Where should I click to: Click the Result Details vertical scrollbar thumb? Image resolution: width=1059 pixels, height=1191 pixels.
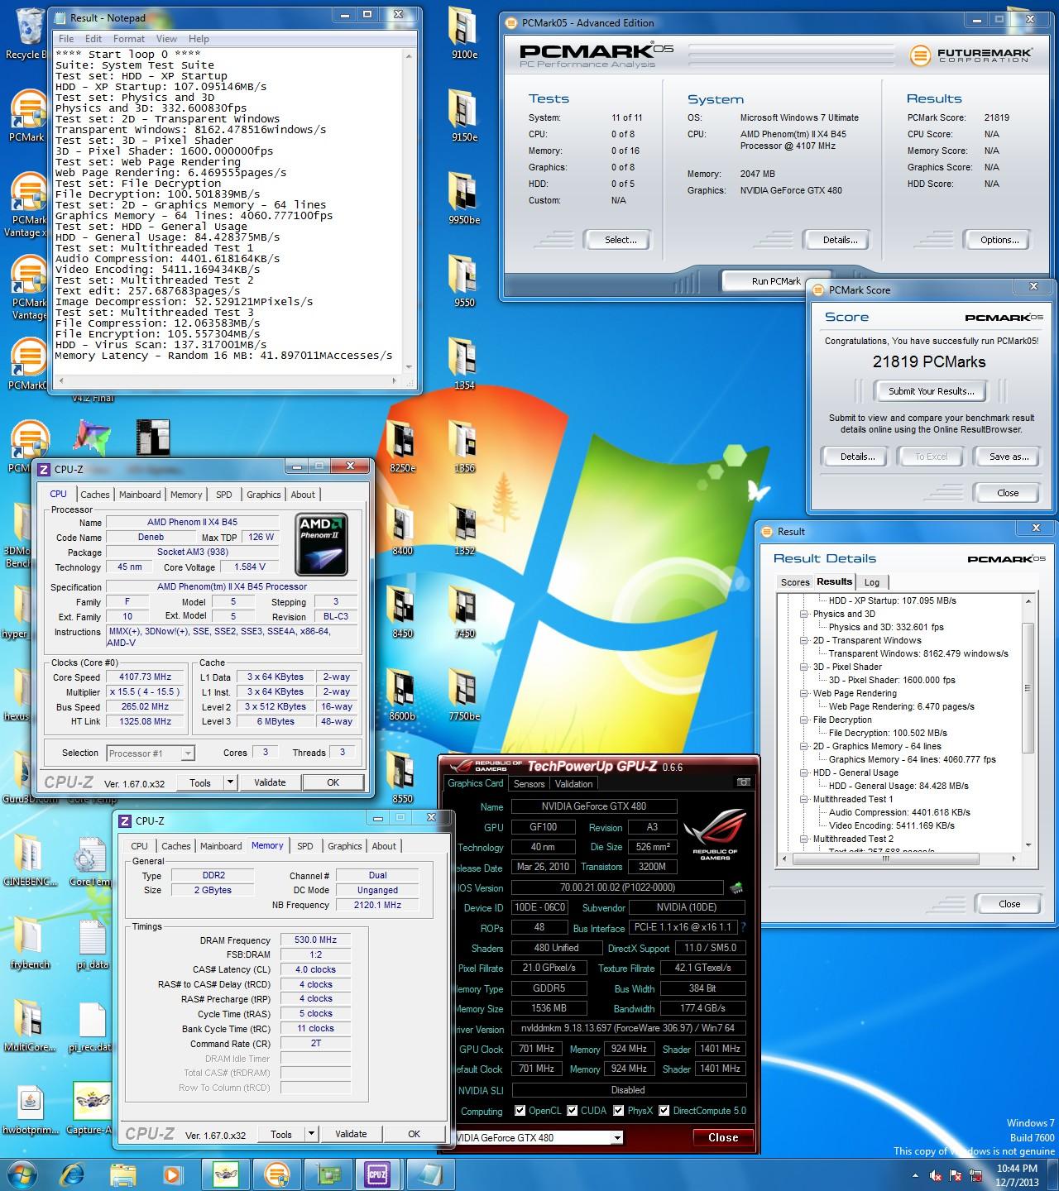click(x=1028, y=688)
